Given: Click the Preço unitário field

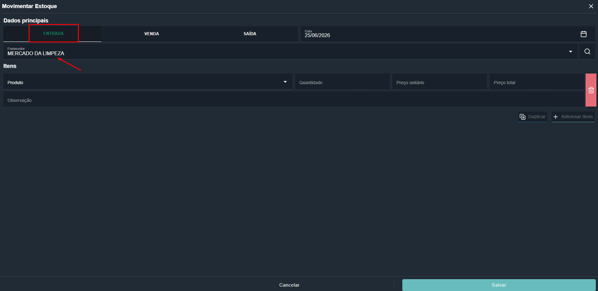Looking at the screenshot, I should 440,82.
